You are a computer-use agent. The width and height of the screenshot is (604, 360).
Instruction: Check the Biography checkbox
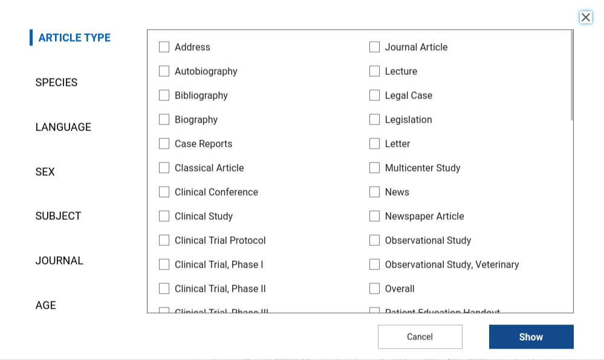click(x=164, y=120)
